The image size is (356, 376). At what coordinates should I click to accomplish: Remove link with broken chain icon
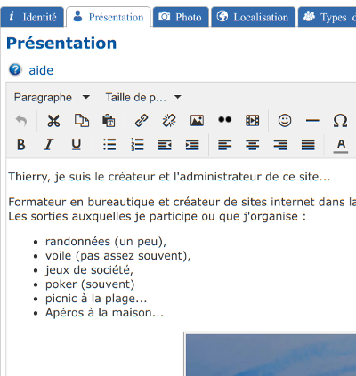pyautogui.click(x=169, y=121)
